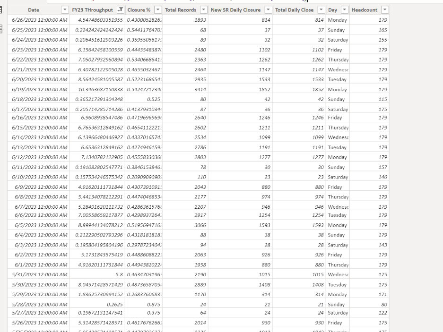Click Total Records value 3066
The width and height of the screenshot is (443, 332).
tap(200, 225)
